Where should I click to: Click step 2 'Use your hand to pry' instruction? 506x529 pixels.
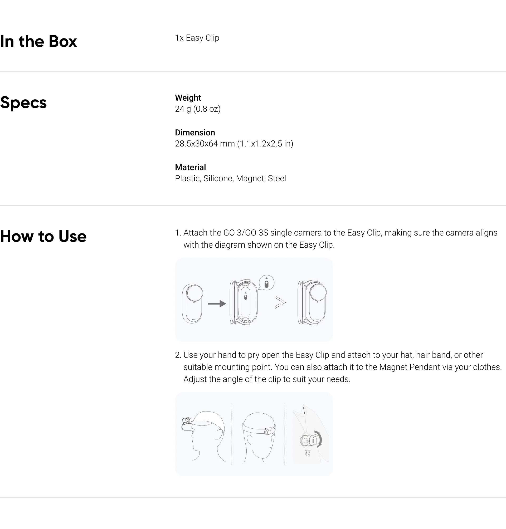tap(338, 367)
